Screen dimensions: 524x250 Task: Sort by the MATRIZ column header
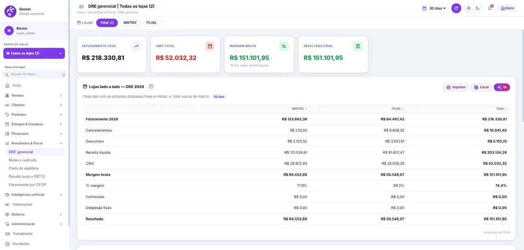(x=299, y=109)
